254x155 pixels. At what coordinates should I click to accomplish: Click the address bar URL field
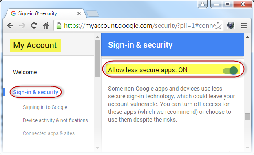click(138, 26)
